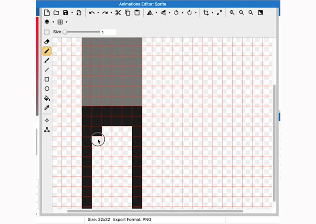Open rotate right options arrow
Image resolution: width=316 pixels, height=224 pixels.
point(195,13)
